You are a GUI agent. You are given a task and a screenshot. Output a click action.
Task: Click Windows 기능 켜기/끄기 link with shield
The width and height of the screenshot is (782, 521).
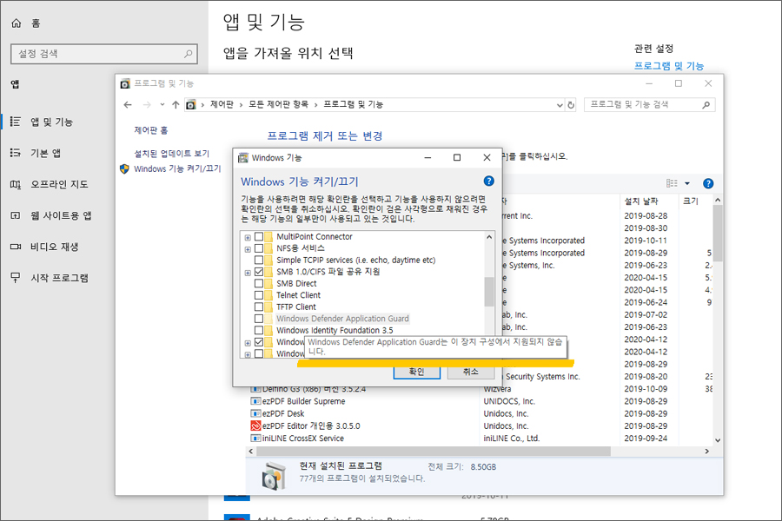[x=177, y=169]
